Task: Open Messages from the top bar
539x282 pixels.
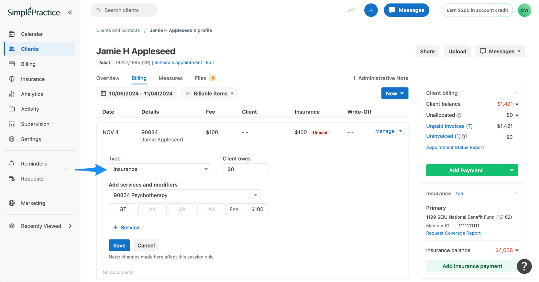Action: coord(406,10)
